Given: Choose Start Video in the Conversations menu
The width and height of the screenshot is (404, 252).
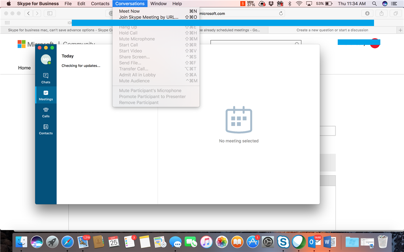Looking at the screenshot, I should [156, 51].
